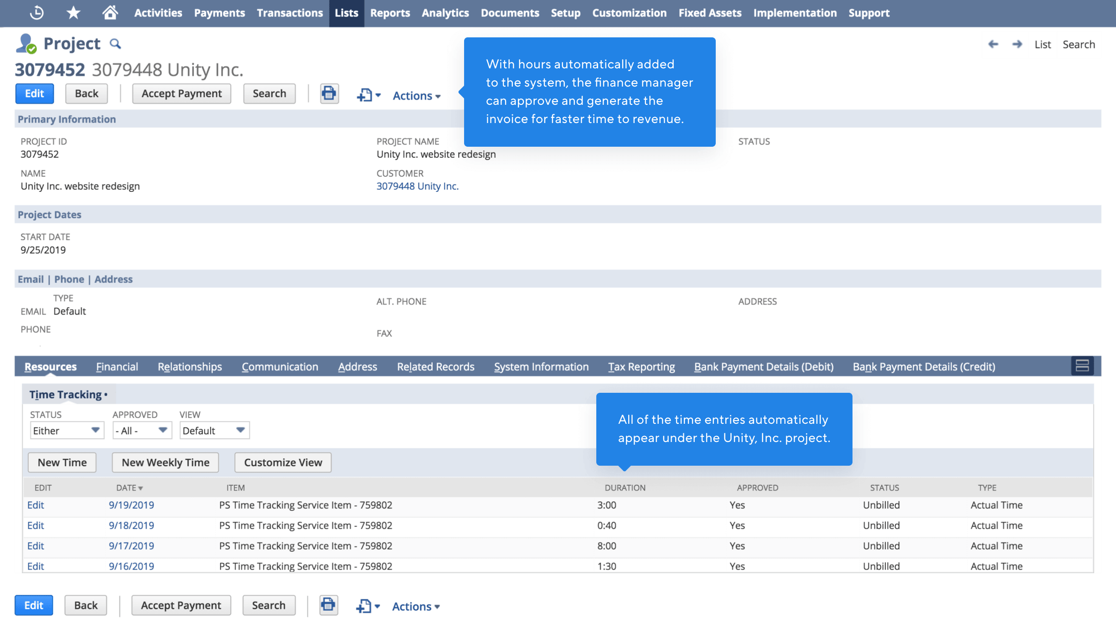1116x627 pixels.
Task: Click the New Time button
Action: point(62,463)
